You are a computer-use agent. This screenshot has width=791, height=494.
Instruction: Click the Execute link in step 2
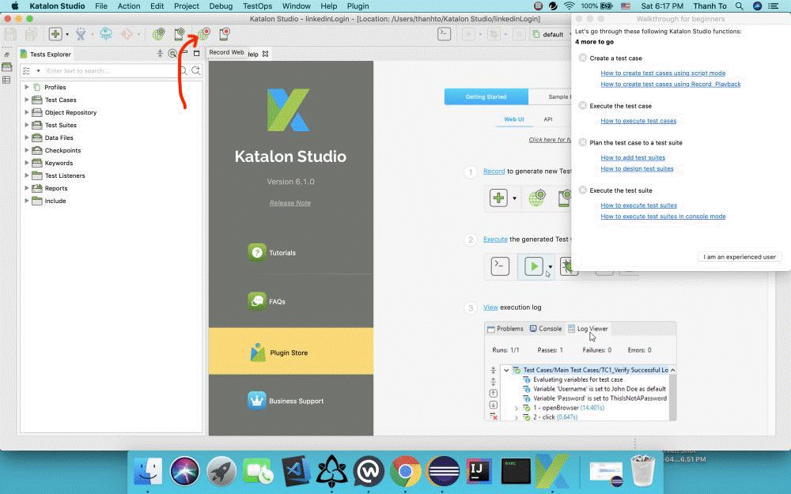(495, 239)
